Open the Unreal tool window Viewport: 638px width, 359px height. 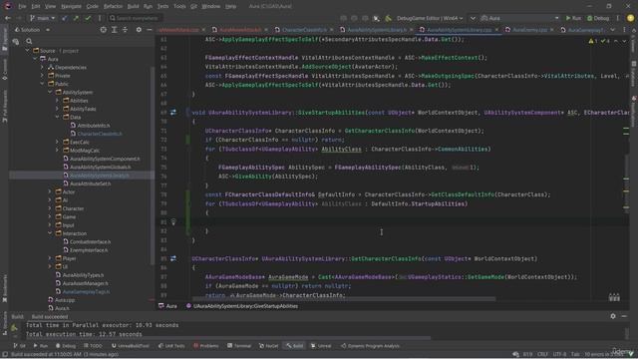(321, 346)
